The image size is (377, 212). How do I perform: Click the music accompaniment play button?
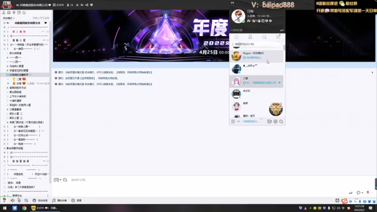(59, 200)
